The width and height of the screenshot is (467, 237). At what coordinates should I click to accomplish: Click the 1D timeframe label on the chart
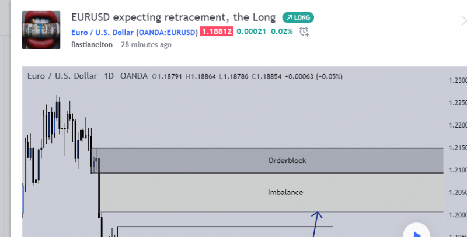(109, 76)
